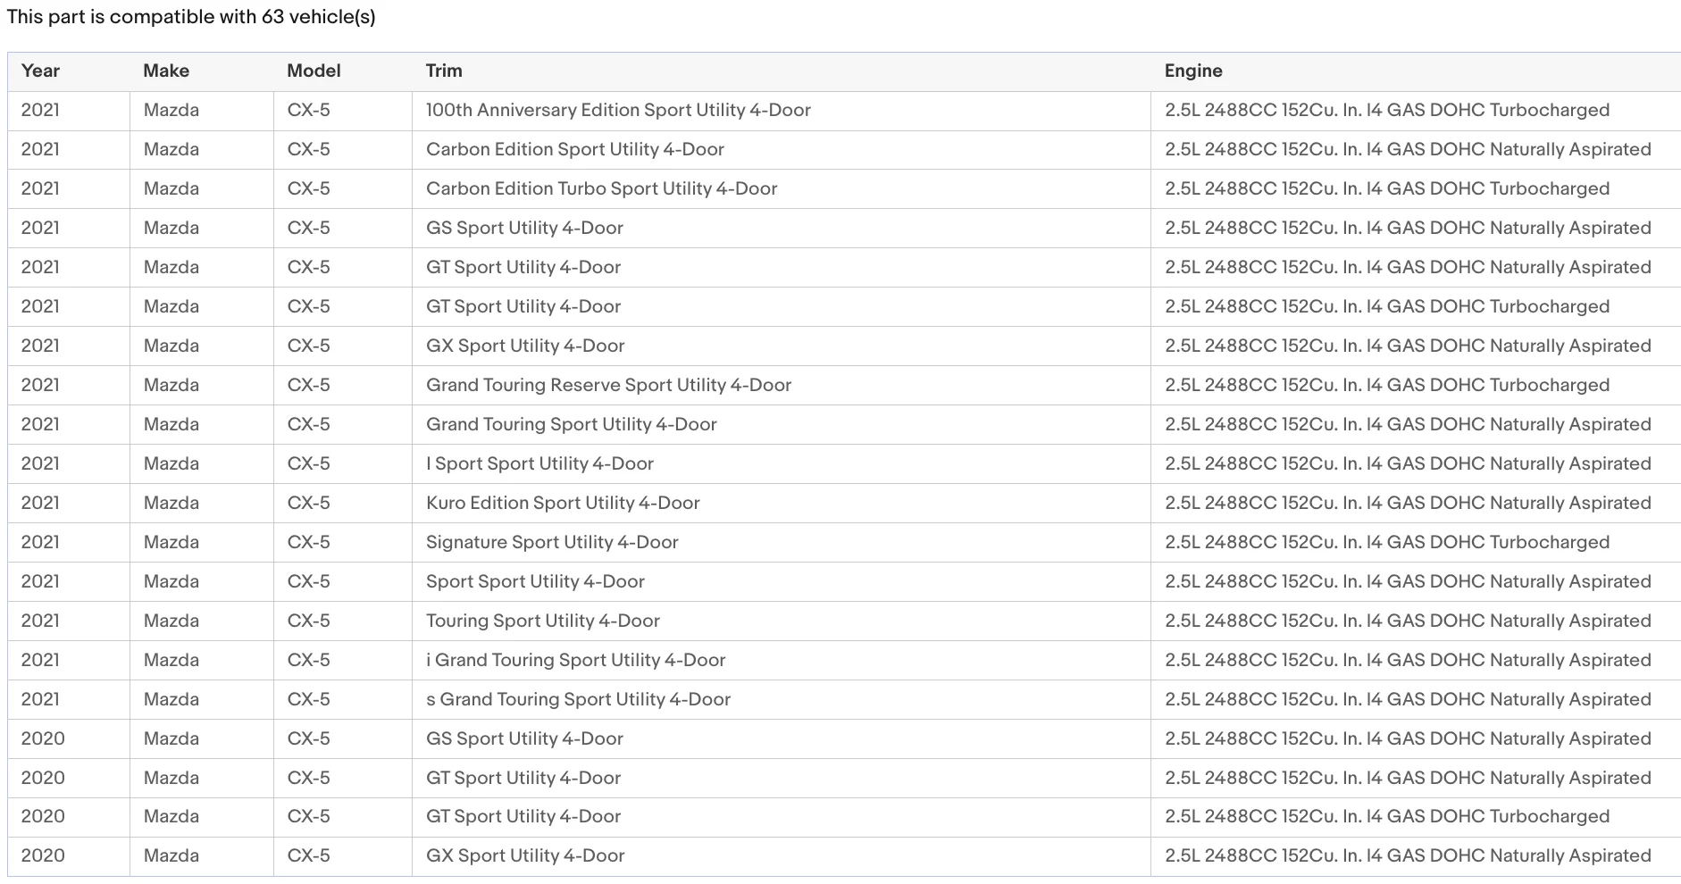The image size is (1681, 884).
Task: Select the "Grand Touring Reserve Sport Utility 4-Door" trim
Action: (608, 385)
